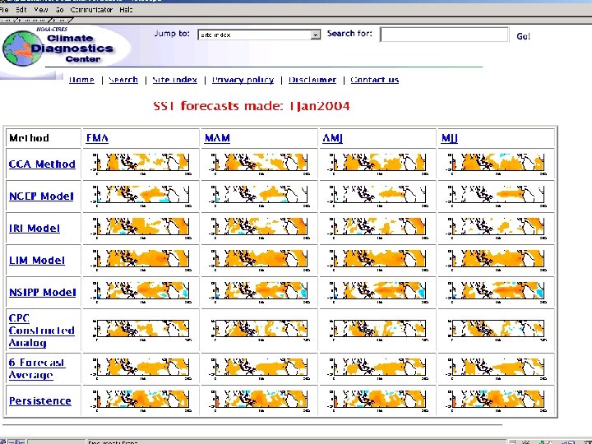
Task: View the IRI Model MJJ forecast map
Action: tap(496, 228)
